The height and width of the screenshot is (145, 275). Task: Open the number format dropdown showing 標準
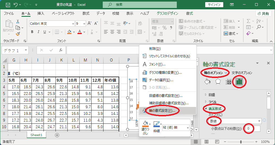172,22
